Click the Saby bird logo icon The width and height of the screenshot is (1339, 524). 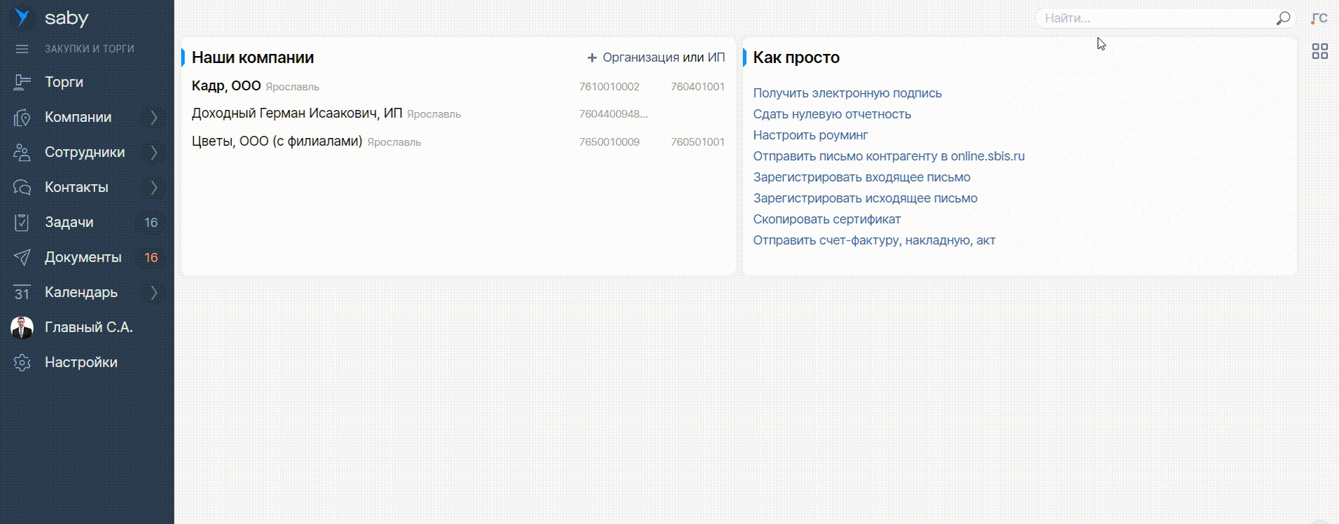pyautogui.click(x=22, y=18)
